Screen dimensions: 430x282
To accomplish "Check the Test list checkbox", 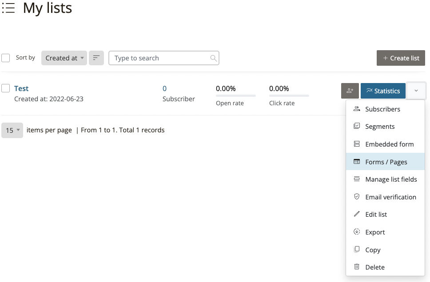I will (x=6, y=88).
